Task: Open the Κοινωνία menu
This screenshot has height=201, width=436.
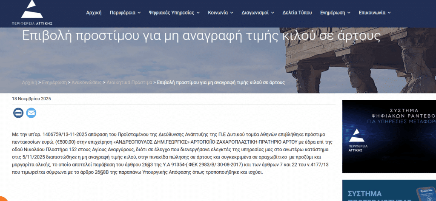Action: coord(221,12)
